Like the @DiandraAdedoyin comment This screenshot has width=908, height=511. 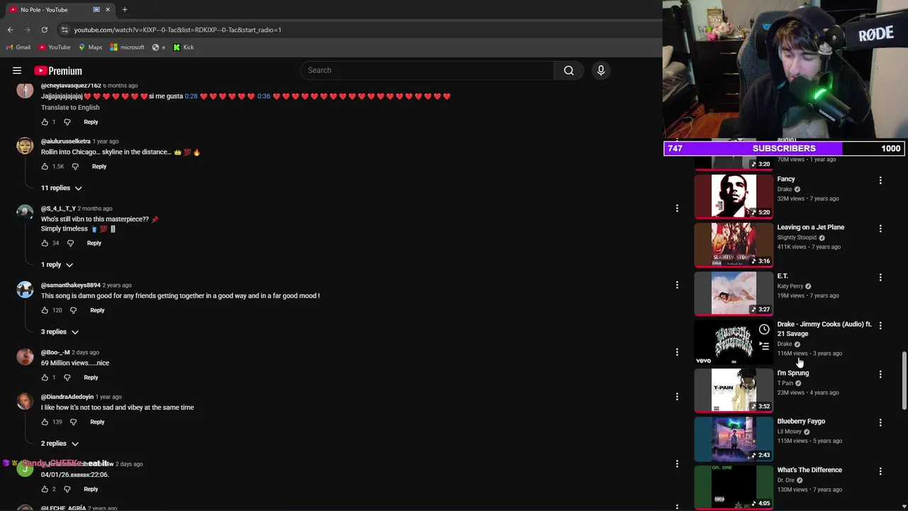click(45, 422)
